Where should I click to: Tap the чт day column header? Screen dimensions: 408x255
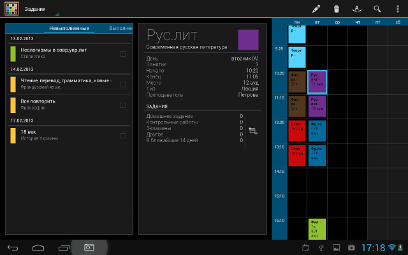coord(358,22)
